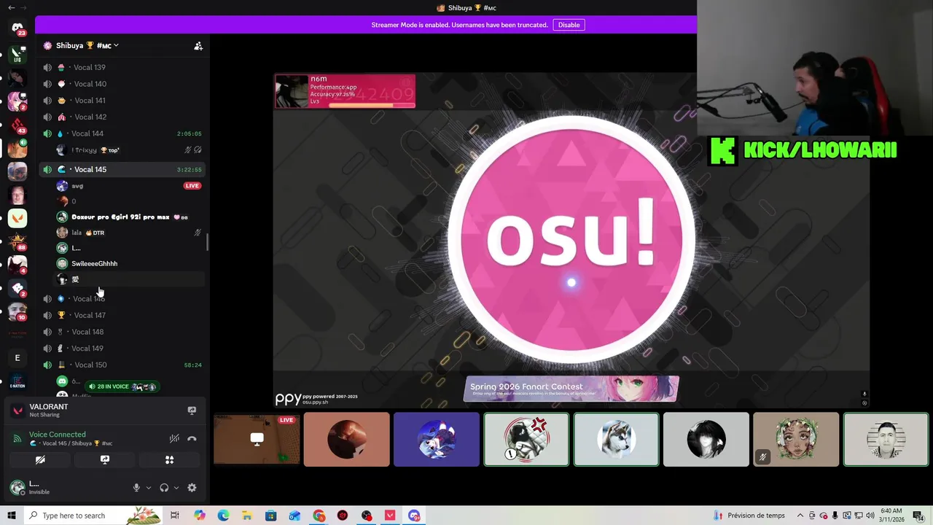Select the husky dog avatar participant tile
The image size is (933, 525).
pyautogui.click(x=616, y=439)
